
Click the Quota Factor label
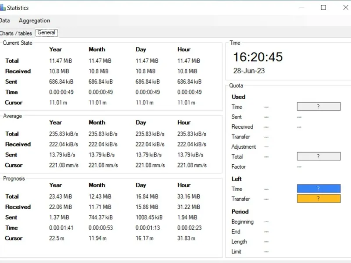point(239,167)
